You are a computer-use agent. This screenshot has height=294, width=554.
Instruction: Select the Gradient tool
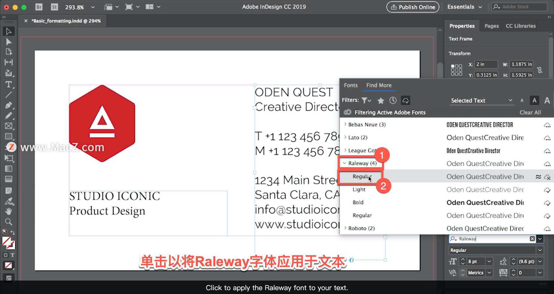(x=9, y=169)
